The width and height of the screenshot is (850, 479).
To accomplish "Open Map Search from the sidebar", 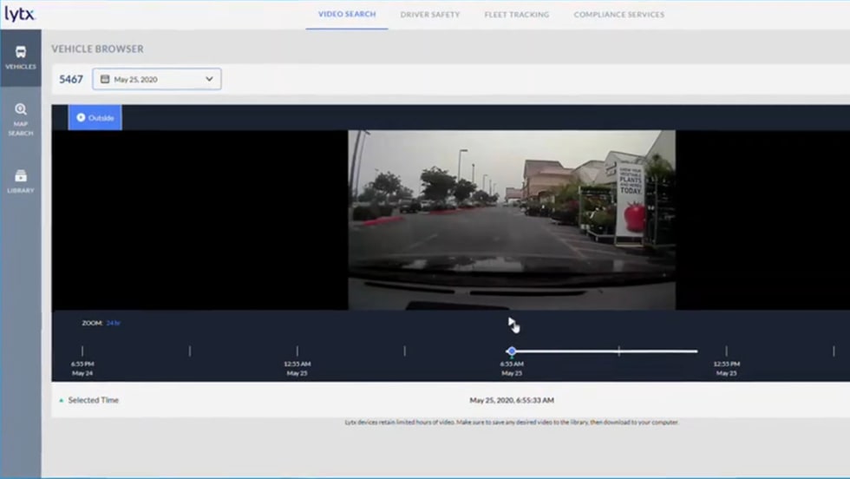I will click(x=21, y=120).
